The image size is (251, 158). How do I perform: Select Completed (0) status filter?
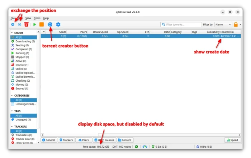[x=24, y=49]
